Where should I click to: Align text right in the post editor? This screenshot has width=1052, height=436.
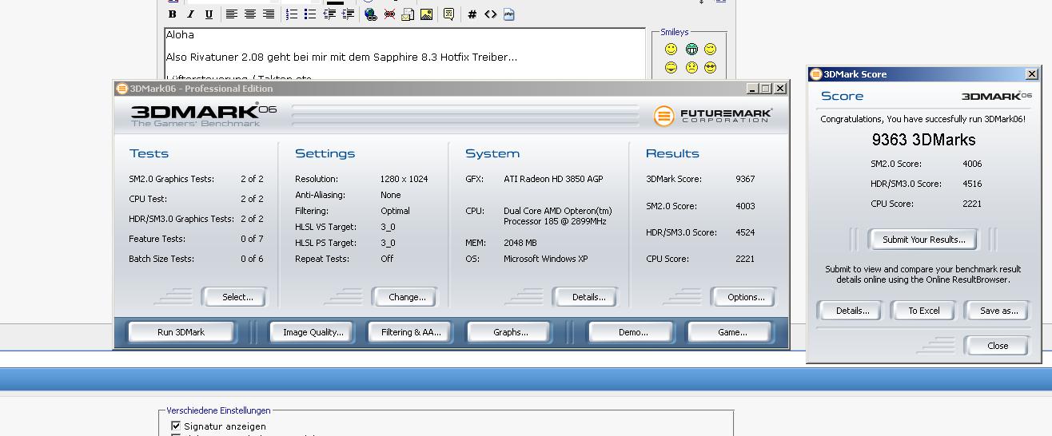[269, 14]
